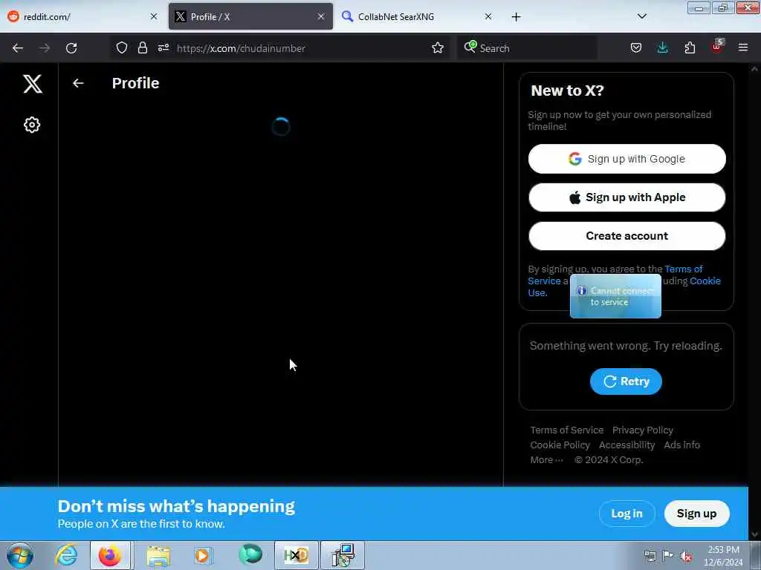Click the Firefox taskbar icon
Image resolution: width=761 pixels, height=570 pixels.
tap(110, 555)
